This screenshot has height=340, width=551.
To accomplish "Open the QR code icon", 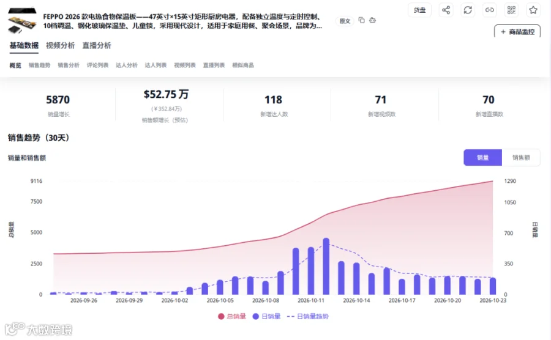I will click(x=511, y=10).
